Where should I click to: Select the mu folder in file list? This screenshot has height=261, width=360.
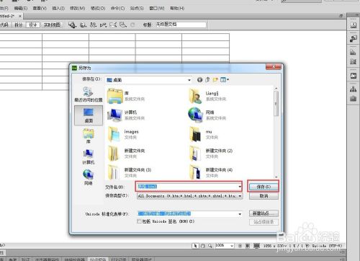coord(204,134)
